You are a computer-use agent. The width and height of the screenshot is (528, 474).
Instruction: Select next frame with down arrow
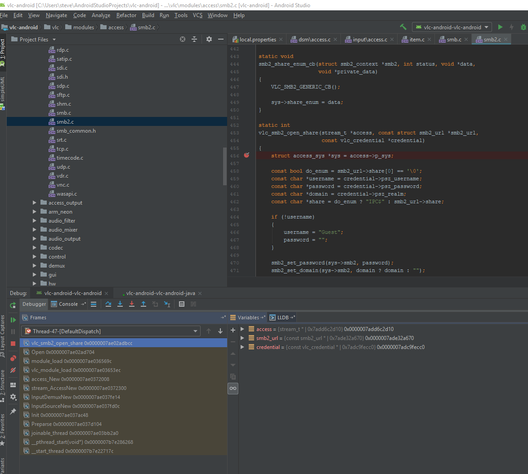[x=220, y=331]
